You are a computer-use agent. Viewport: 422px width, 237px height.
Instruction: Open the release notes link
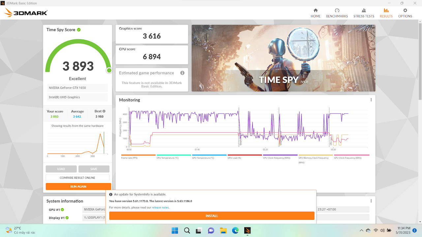click(160, 208)
